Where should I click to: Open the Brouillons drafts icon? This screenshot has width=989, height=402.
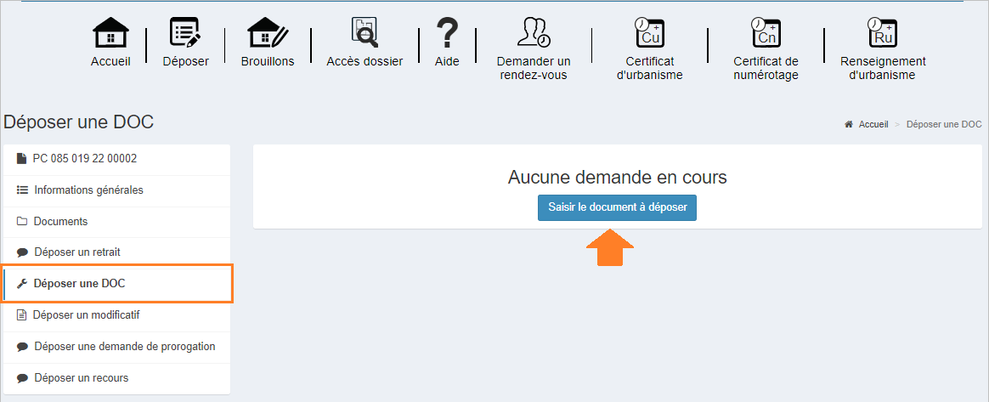click(268, 33)
